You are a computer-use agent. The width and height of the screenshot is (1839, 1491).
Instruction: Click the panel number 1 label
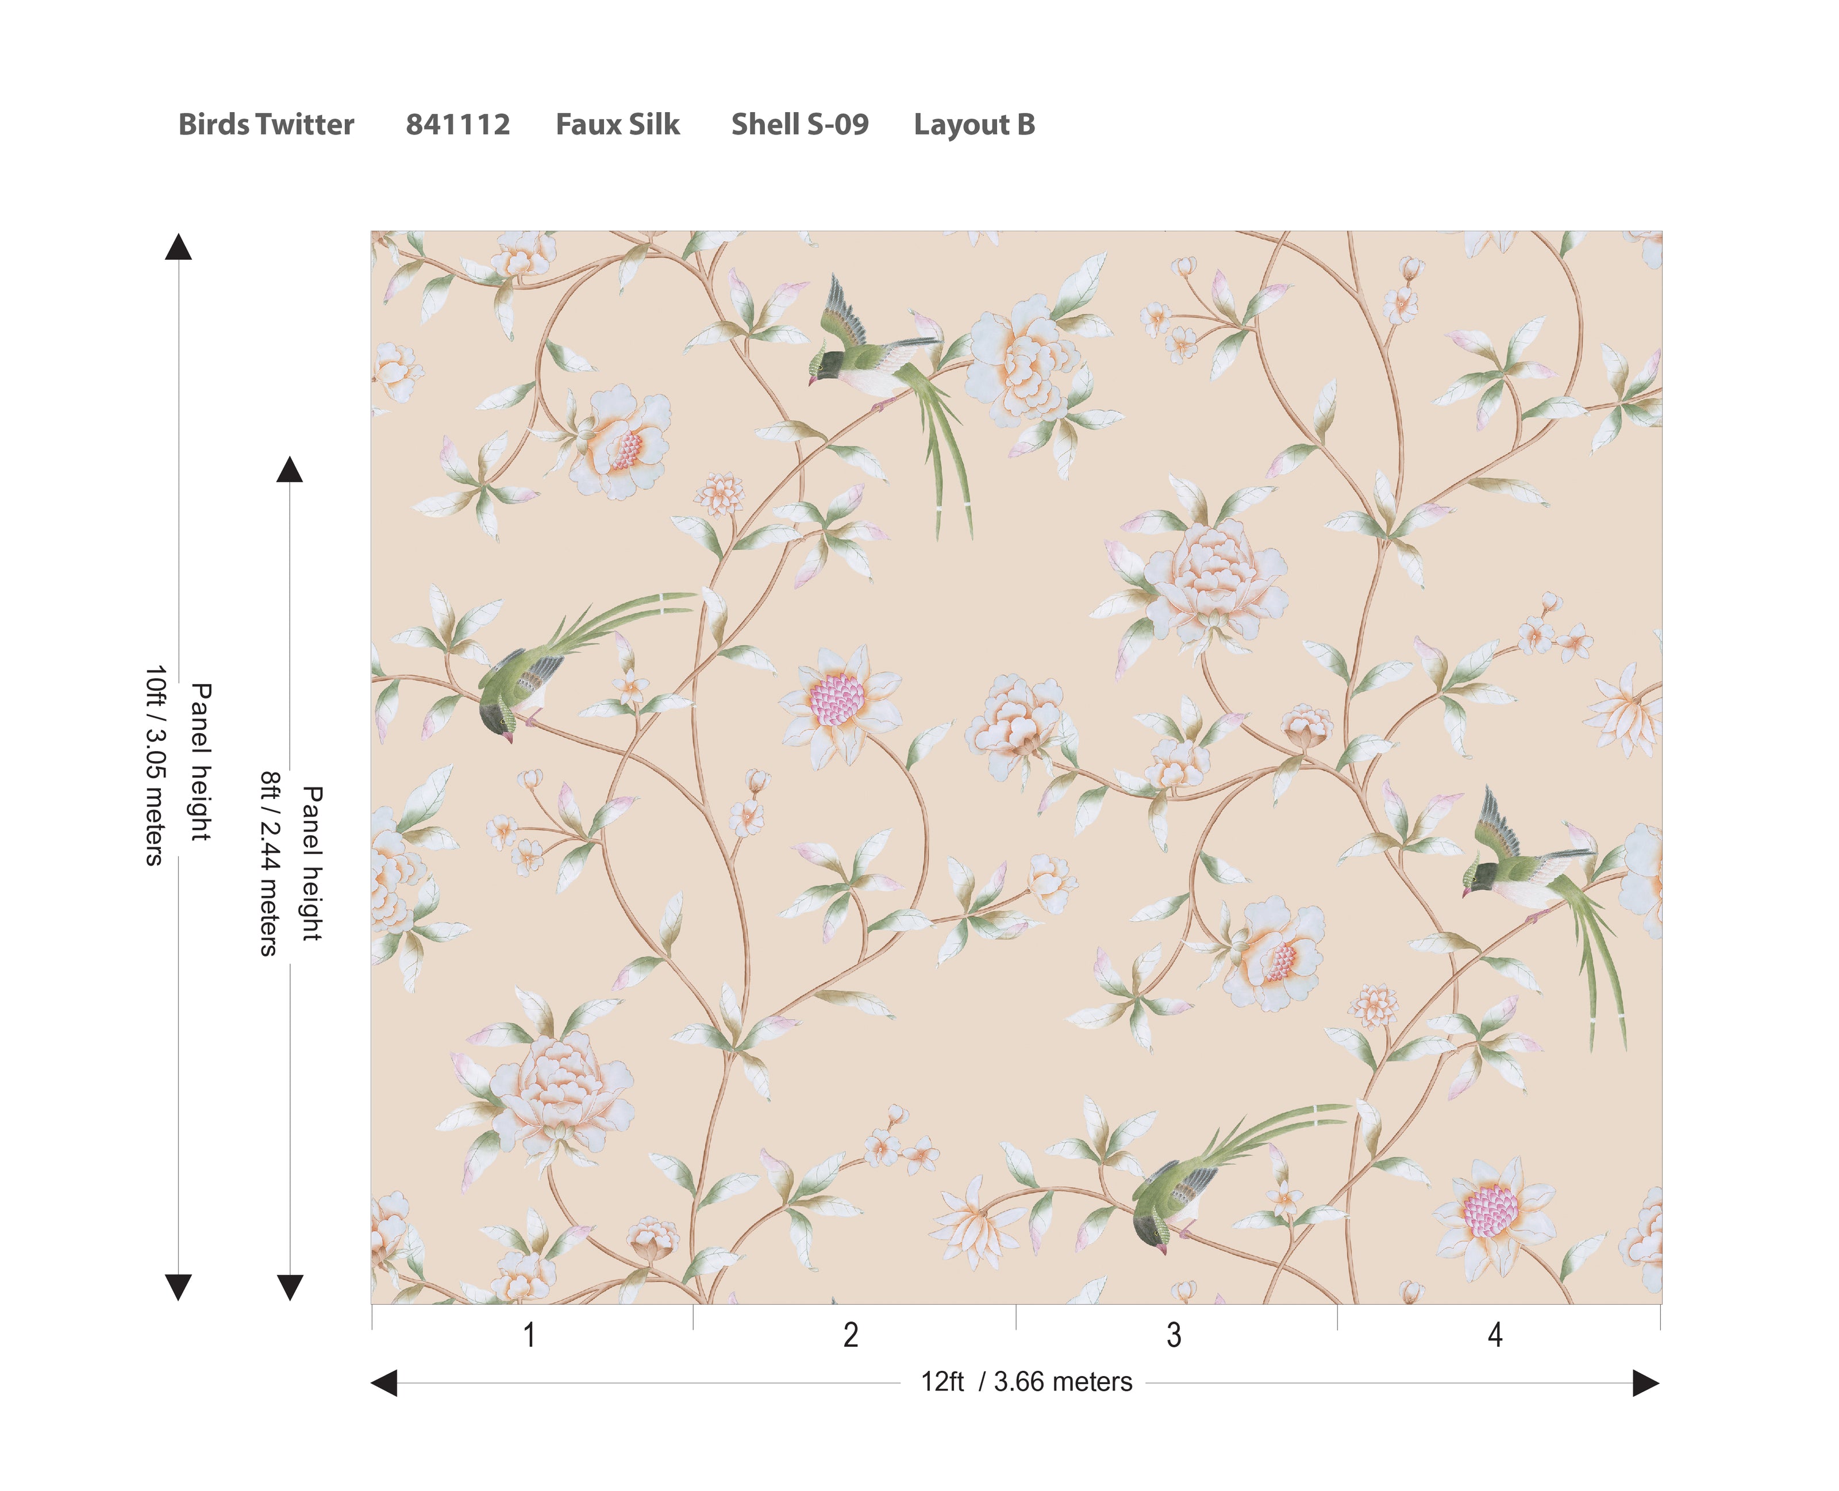pyautogui.click(x=530, y=1335)
